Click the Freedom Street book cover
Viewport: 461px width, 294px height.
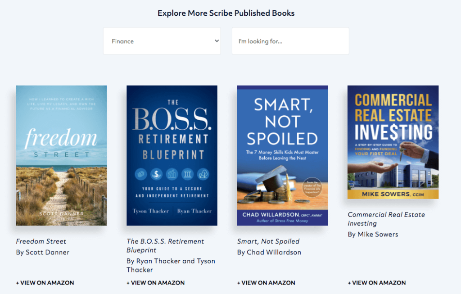point(61,155)
